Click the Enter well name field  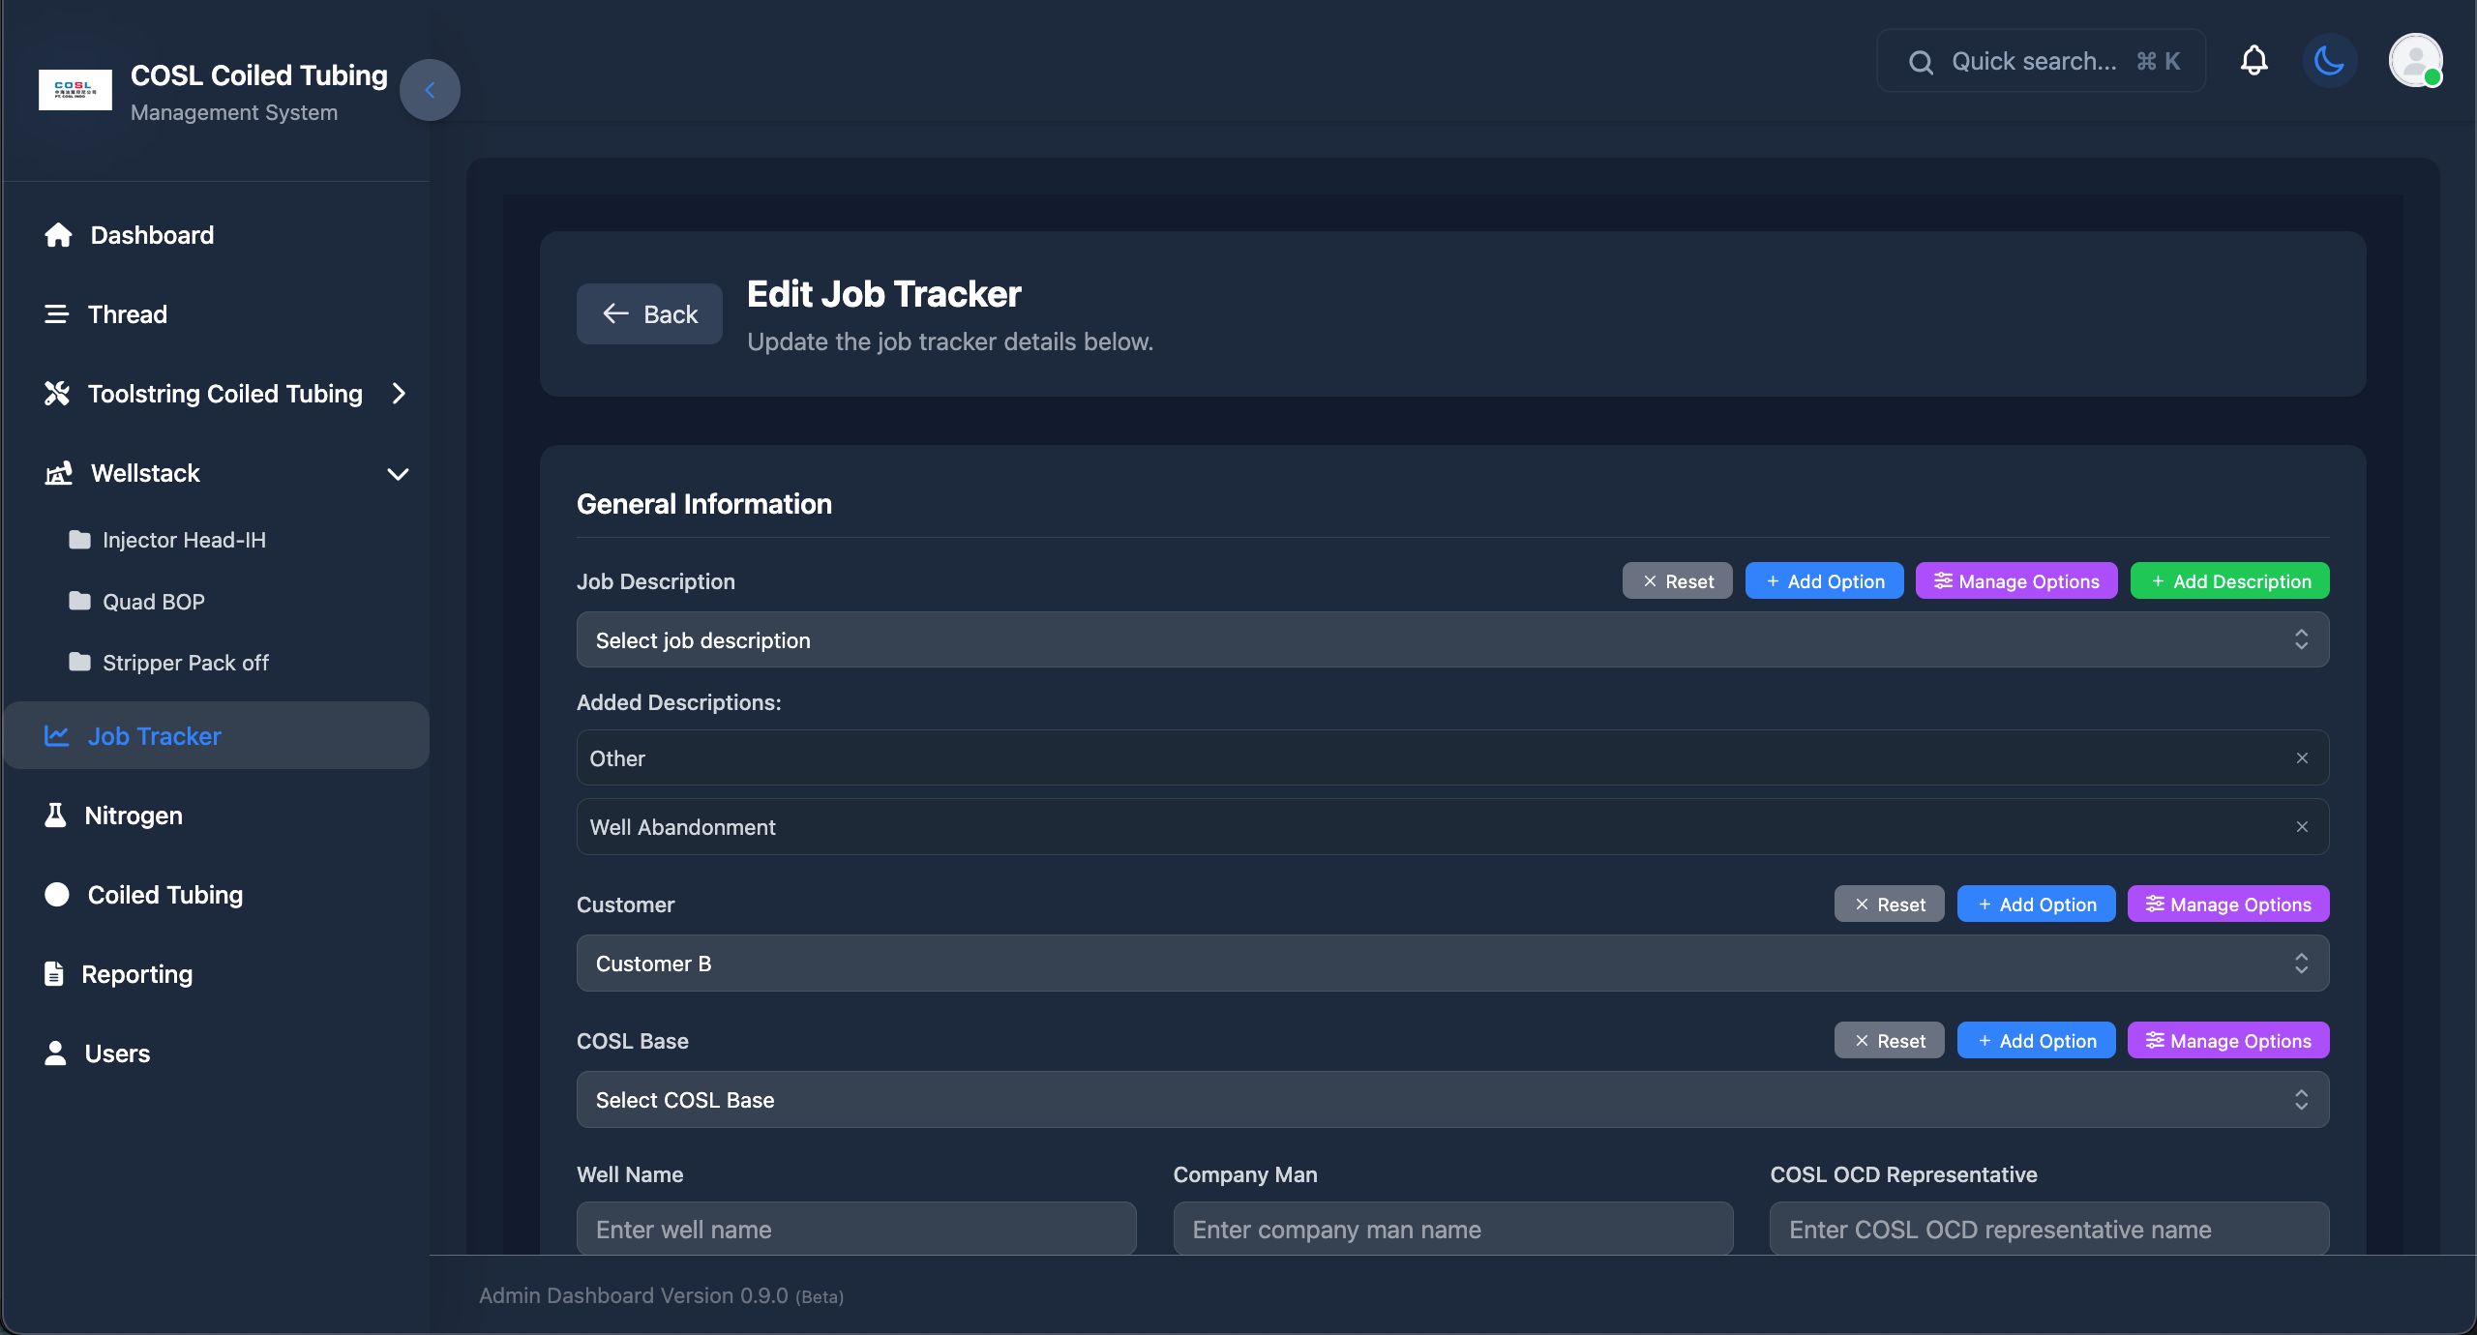(x=855, y=1228)
